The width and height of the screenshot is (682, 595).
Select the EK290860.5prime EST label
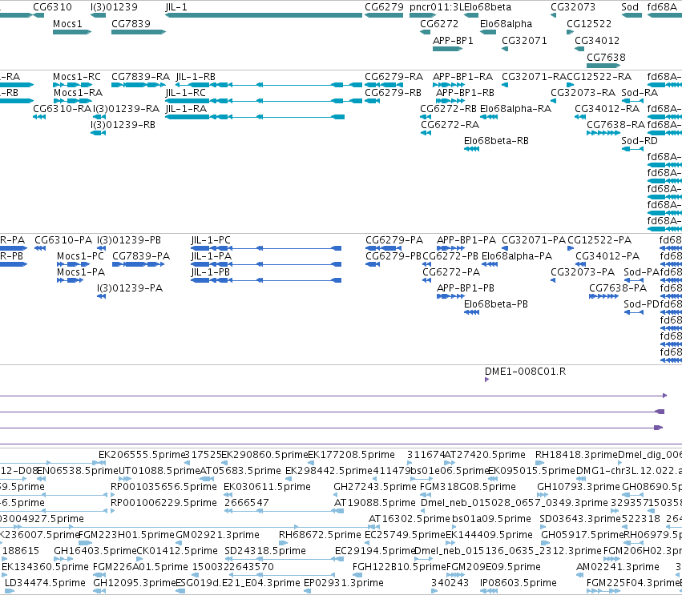[264, 455]
